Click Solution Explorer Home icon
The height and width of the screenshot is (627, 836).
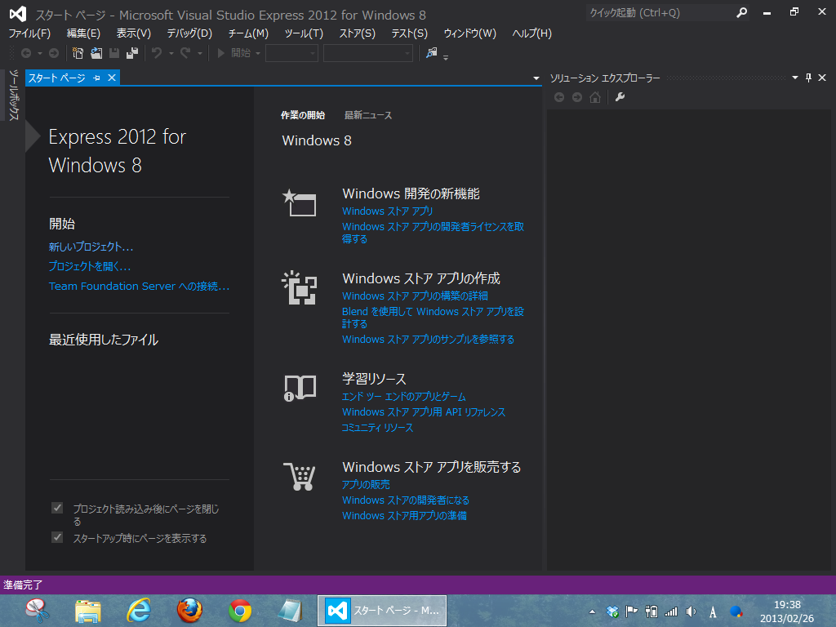tap(595, 97)
